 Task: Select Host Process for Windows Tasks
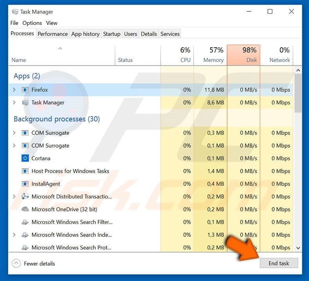[70, 171]
